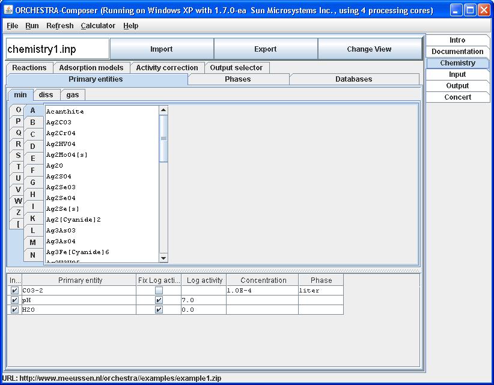Open the Input side tab
Viewport: 494px width, 385px height.
tap(457, 74)
